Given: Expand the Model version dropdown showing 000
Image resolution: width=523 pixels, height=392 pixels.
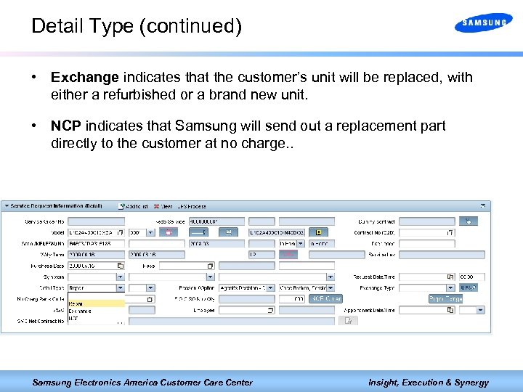Looking at the screenshot, I should coord(151,232).
